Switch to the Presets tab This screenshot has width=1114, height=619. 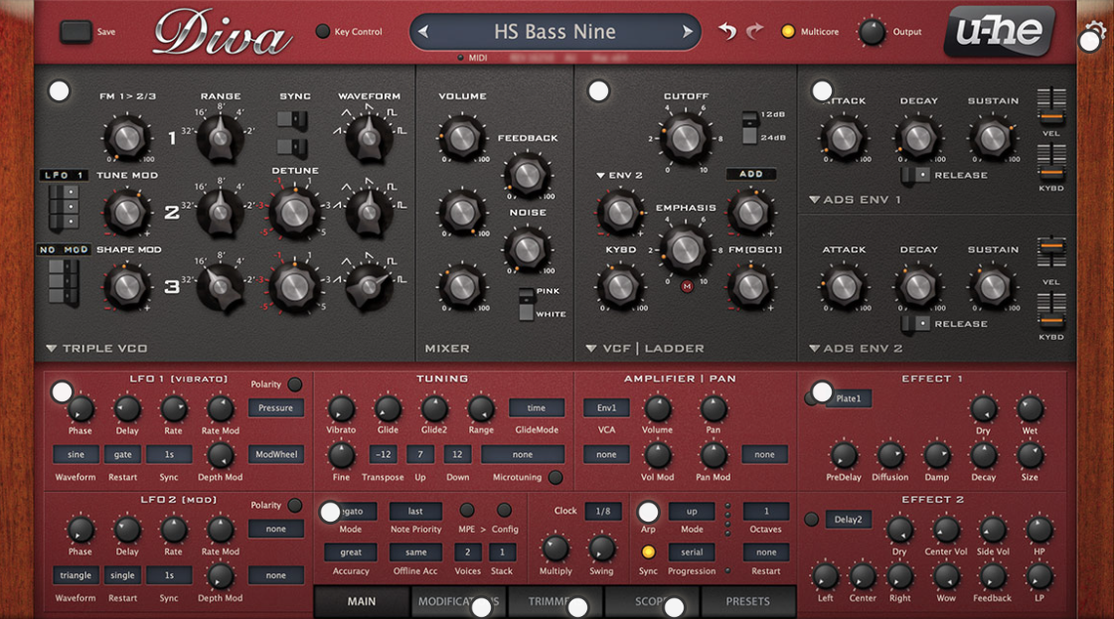(747, 601)
